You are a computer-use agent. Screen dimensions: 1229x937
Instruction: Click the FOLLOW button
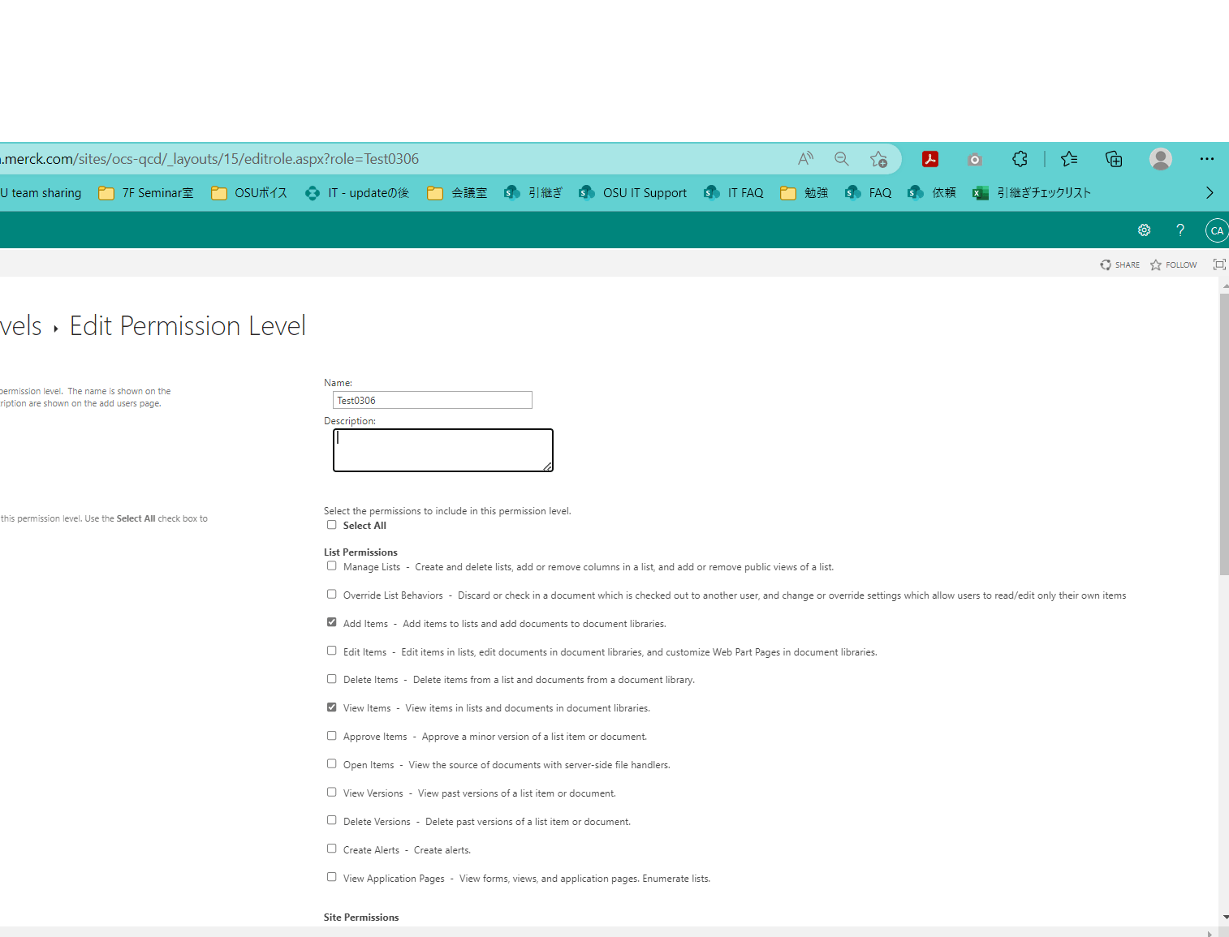pos(1174,265)
